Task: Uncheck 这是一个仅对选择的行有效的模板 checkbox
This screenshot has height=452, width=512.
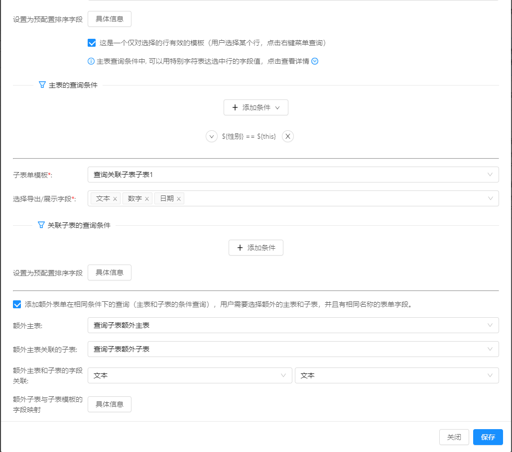Action: point(92,43)
